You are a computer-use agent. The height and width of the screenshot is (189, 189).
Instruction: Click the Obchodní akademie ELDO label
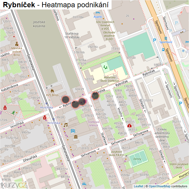pos(109,36)
